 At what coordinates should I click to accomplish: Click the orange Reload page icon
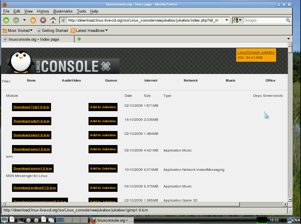click(33, 20)
